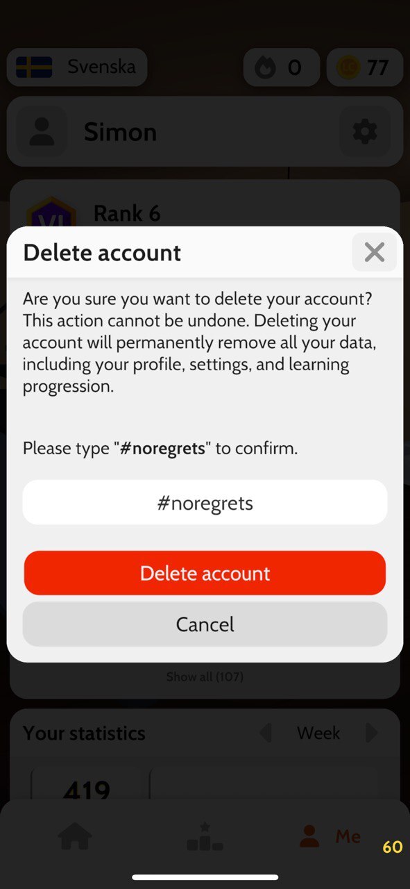Show next week statistics arrow
The image size is (410, 889).
372,733
